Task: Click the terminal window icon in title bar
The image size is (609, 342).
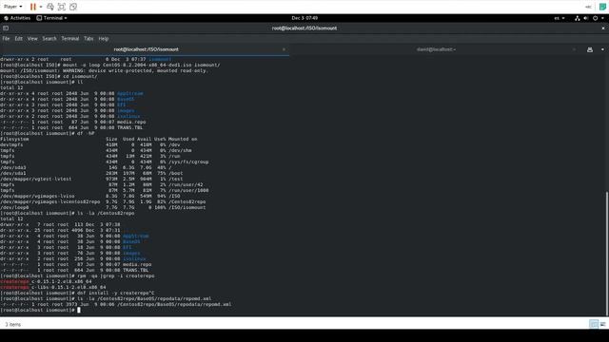Action: pyautogui.click(x=6, y=28)
